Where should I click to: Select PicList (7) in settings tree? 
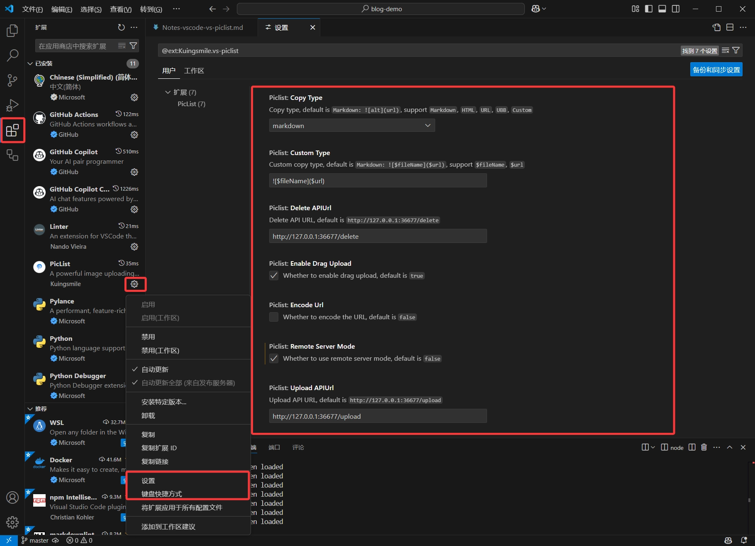click(x=191, y=104)
